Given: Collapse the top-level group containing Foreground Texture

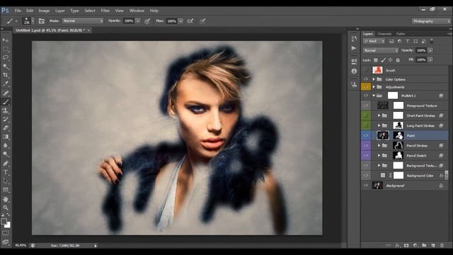Looking at the screenshot, I should pyautogui.click(x=374, y=96).
